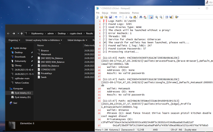Click the 'crypto check' breadcrumb segment
Screen dimensions: 213x132
pyautogui.click(x=76, y=34)
